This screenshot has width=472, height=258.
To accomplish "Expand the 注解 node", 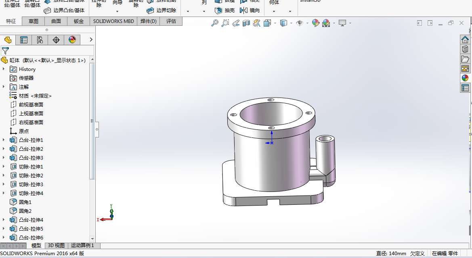I will [4, 87].
